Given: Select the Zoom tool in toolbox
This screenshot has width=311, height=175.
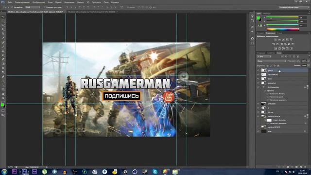Looking at the screenshot, I should tap(3, 98).
